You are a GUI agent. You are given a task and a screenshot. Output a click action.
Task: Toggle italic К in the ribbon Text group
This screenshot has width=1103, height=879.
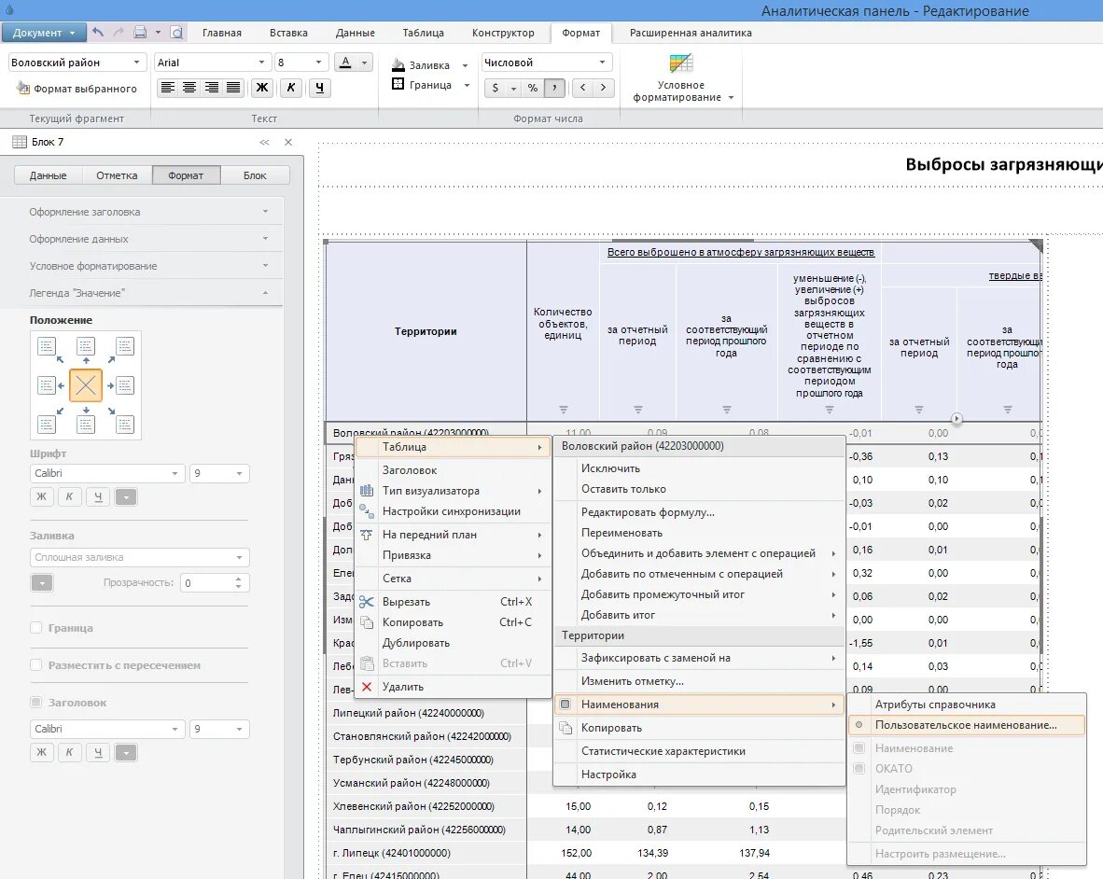tap(291, 88)
